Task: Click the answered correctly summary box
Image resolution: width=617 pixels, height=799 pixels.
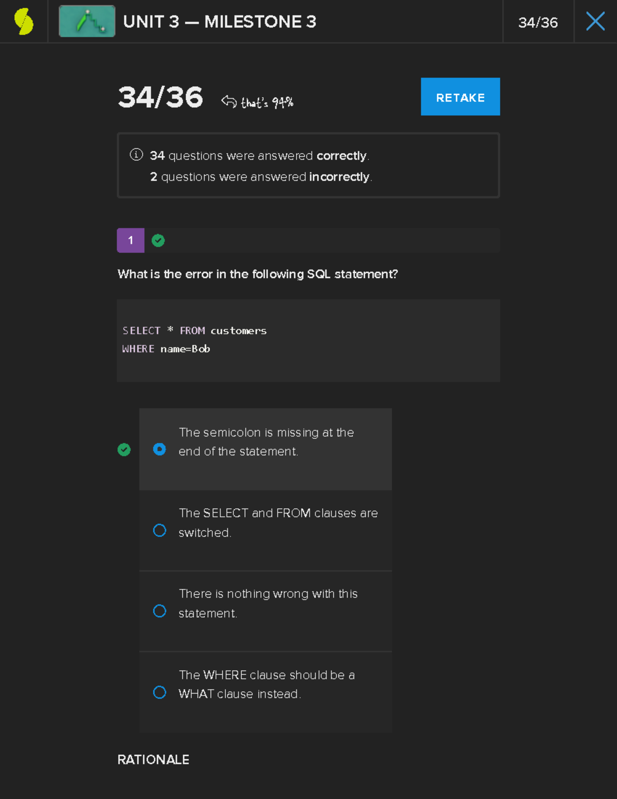Action: coord(308,166)
